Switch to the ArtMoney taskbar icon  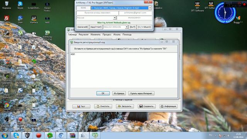(95, 136)
